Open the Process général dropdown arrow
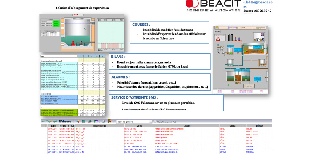312x154 pixels. tap(151, 122)
